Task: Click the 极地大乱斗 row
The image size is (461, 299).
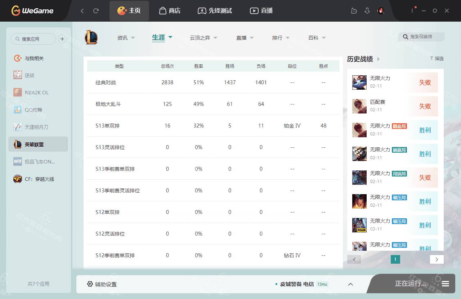Action: pyautogui.click(x=213, y=104)
